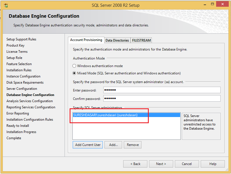Click the Back button
This screenshot has height=174, width=231.
[x=135, y=164]
